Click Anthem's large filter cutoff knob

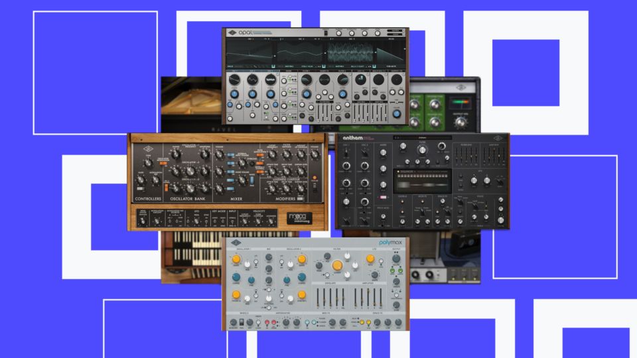coord(423,150)
